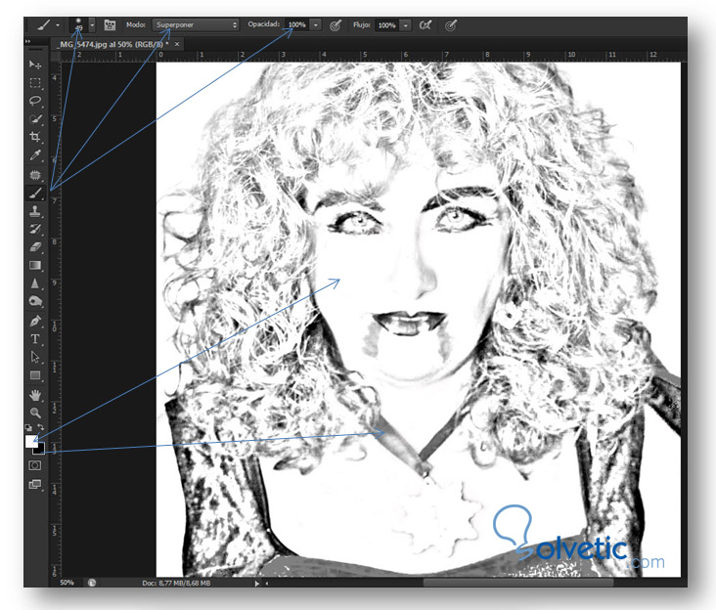The image size is (716, 610).
Task: Select the Eraser tool
Action: [35, 247]
